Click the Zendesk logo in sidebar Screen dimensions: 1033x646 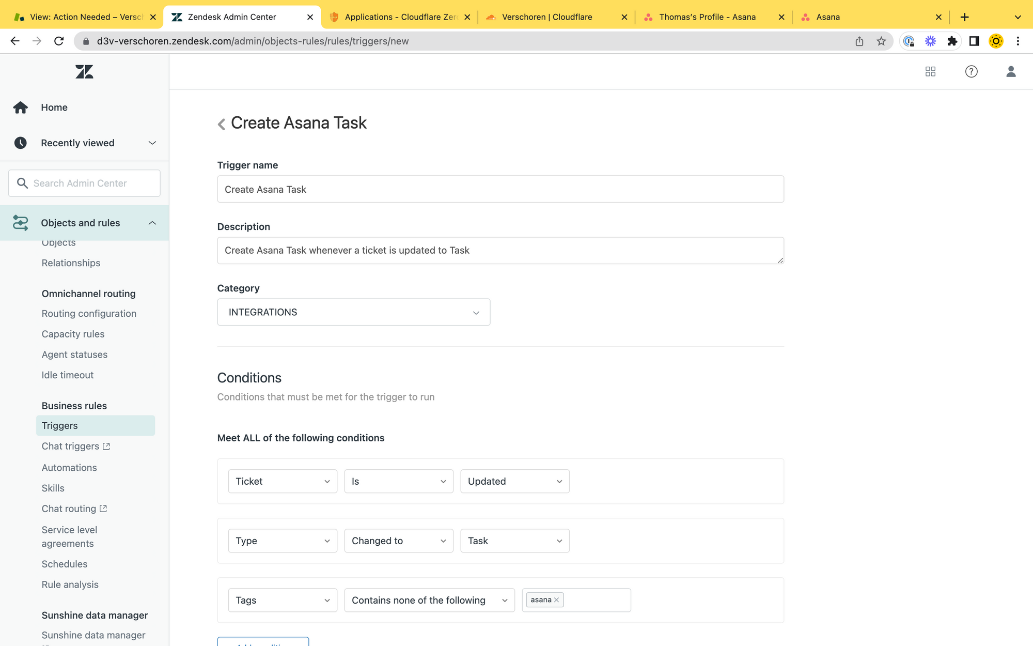coord(84,72)
